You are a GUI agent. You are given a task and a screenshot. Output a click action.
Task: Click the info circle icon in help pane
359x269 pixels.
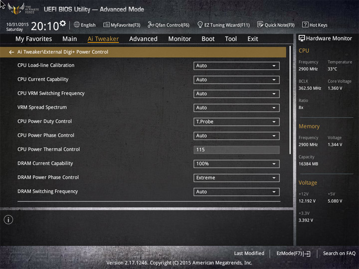coord(8,220)
